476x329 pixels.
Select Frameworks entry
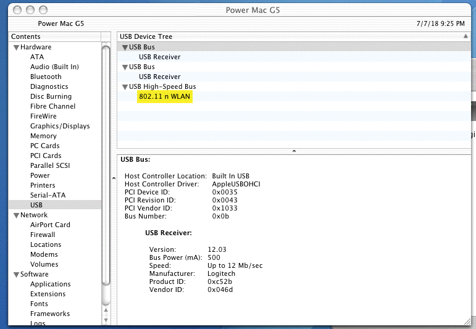click(50, 314)
